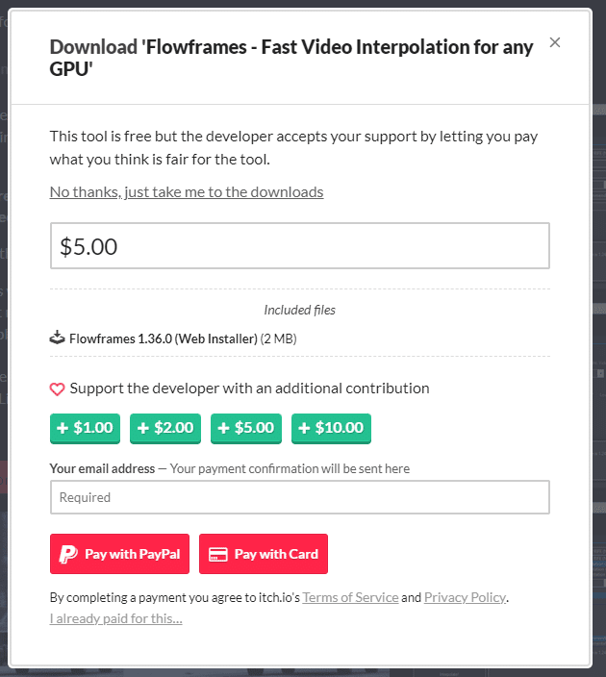Select Flowframes 1.36.0 (Web Installer) file entry

(164, 338)
